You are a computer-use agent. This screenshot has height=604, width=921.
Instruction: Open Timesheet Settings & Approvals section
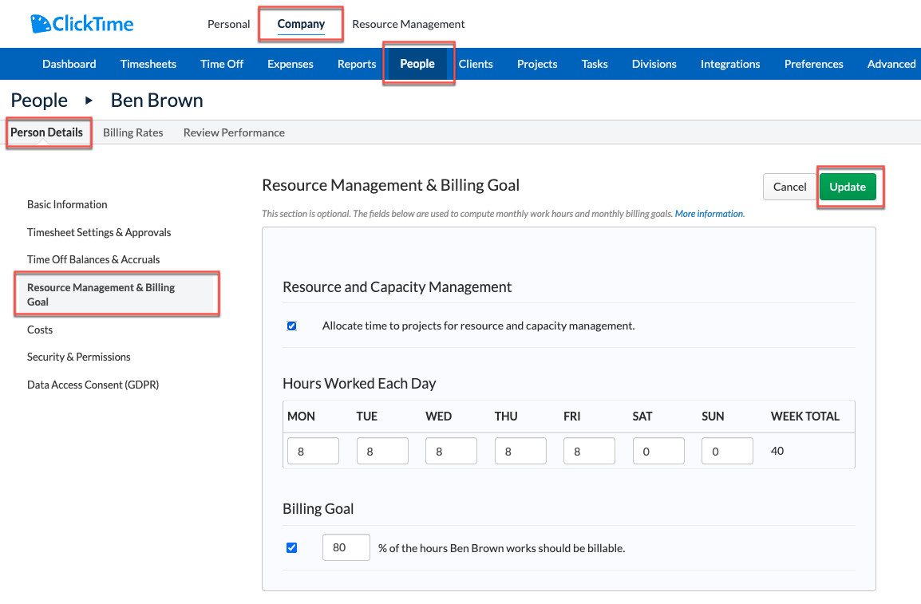click(99, 232)
